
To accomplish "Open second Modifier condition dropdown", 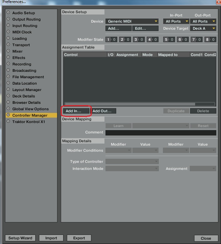I will pos(176,150).
